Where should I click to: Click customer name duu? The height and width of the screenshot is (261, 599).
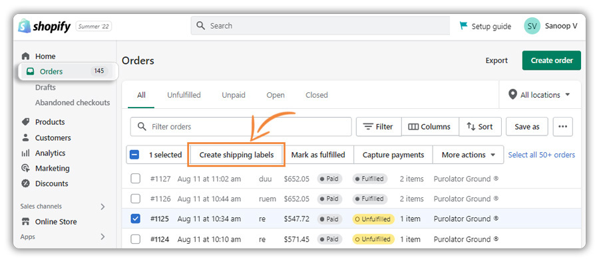point(264,179)
